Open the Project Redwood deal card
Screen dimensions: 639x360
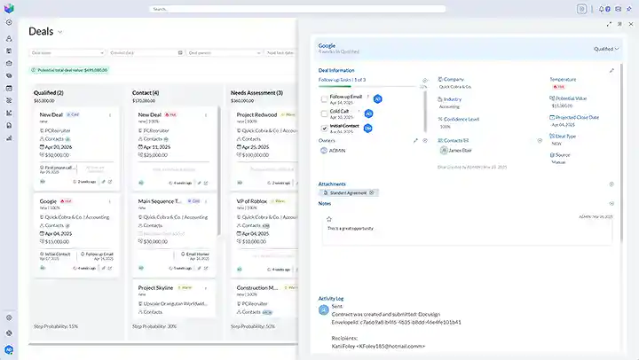tap(256, 115)
